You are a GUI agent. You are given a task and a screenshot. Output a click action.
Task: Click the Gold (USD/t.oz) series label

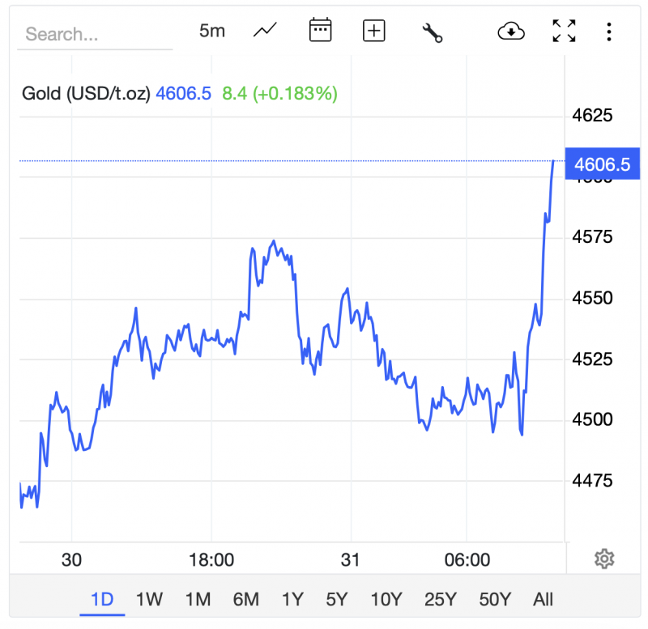(86, 93)
